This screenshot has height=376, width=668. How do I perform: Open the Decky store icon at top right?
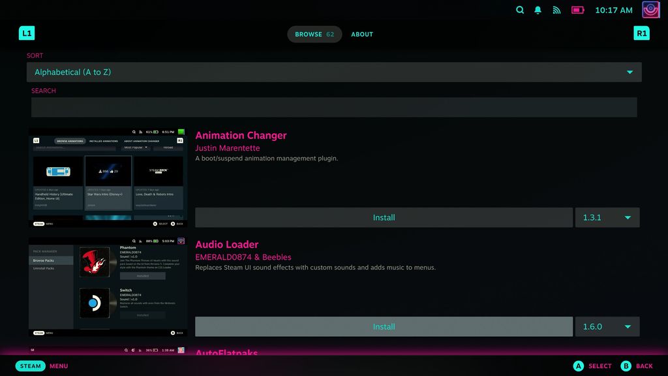(650, 10)
